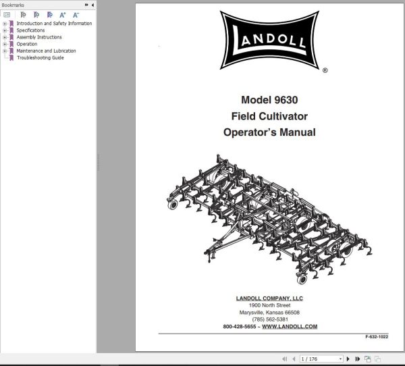Viewport: 405px width, 366px height.
Task: Click the Model 9630 title text
Action: point(269,100)
